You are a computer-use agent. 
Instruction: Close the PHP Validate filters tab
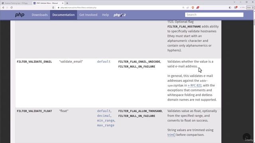click(x=63, y=3)
